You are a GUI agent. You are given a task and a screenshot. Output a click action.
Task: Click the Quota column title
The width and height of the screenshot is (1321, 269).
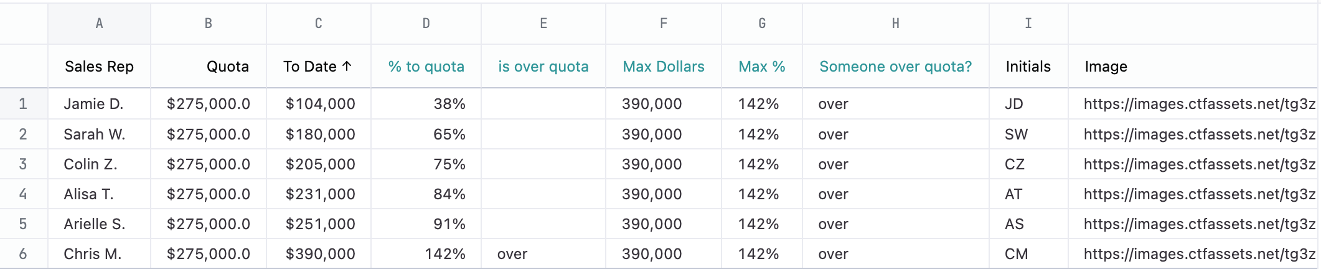coord(227,67)
